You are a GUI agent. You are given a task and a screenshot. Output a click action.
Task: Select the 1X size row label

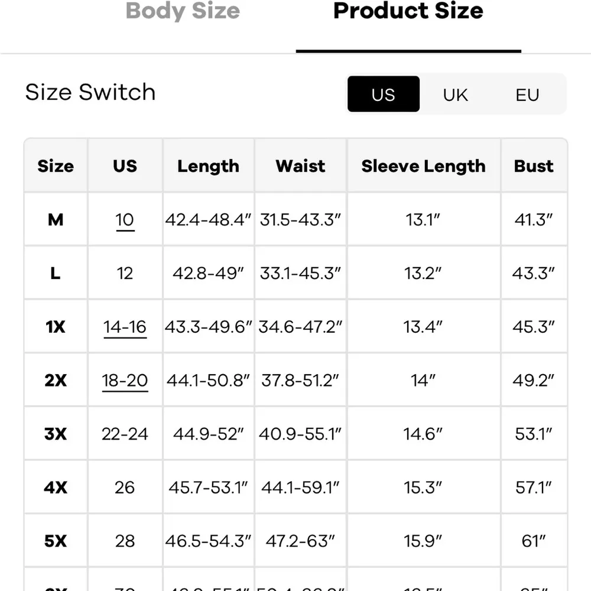coord(56,327)
